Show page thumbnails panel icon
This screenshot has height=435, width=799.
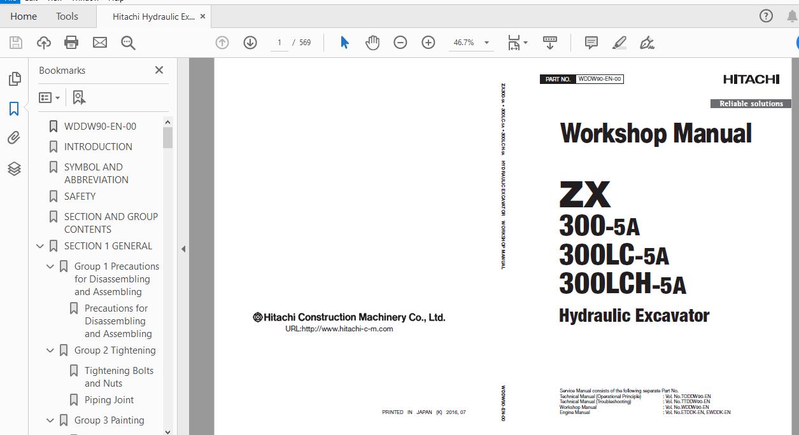pos(14,79)
